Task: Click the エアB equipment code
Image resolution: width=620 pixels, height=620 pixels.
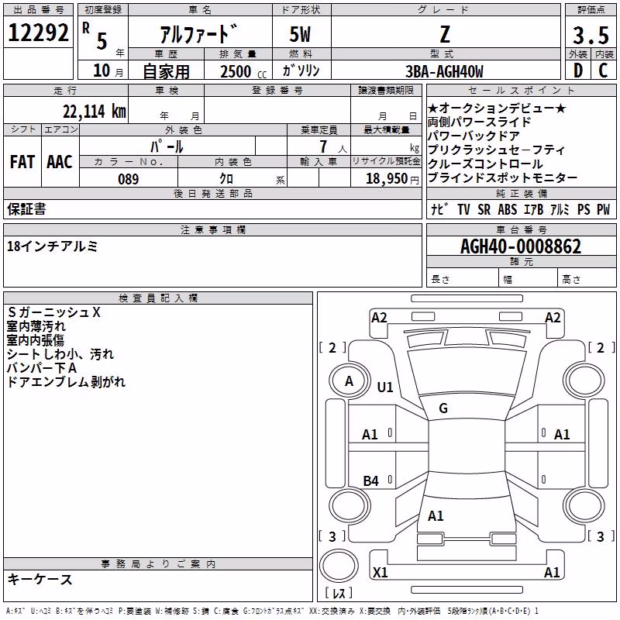Action: pos(534,209)
